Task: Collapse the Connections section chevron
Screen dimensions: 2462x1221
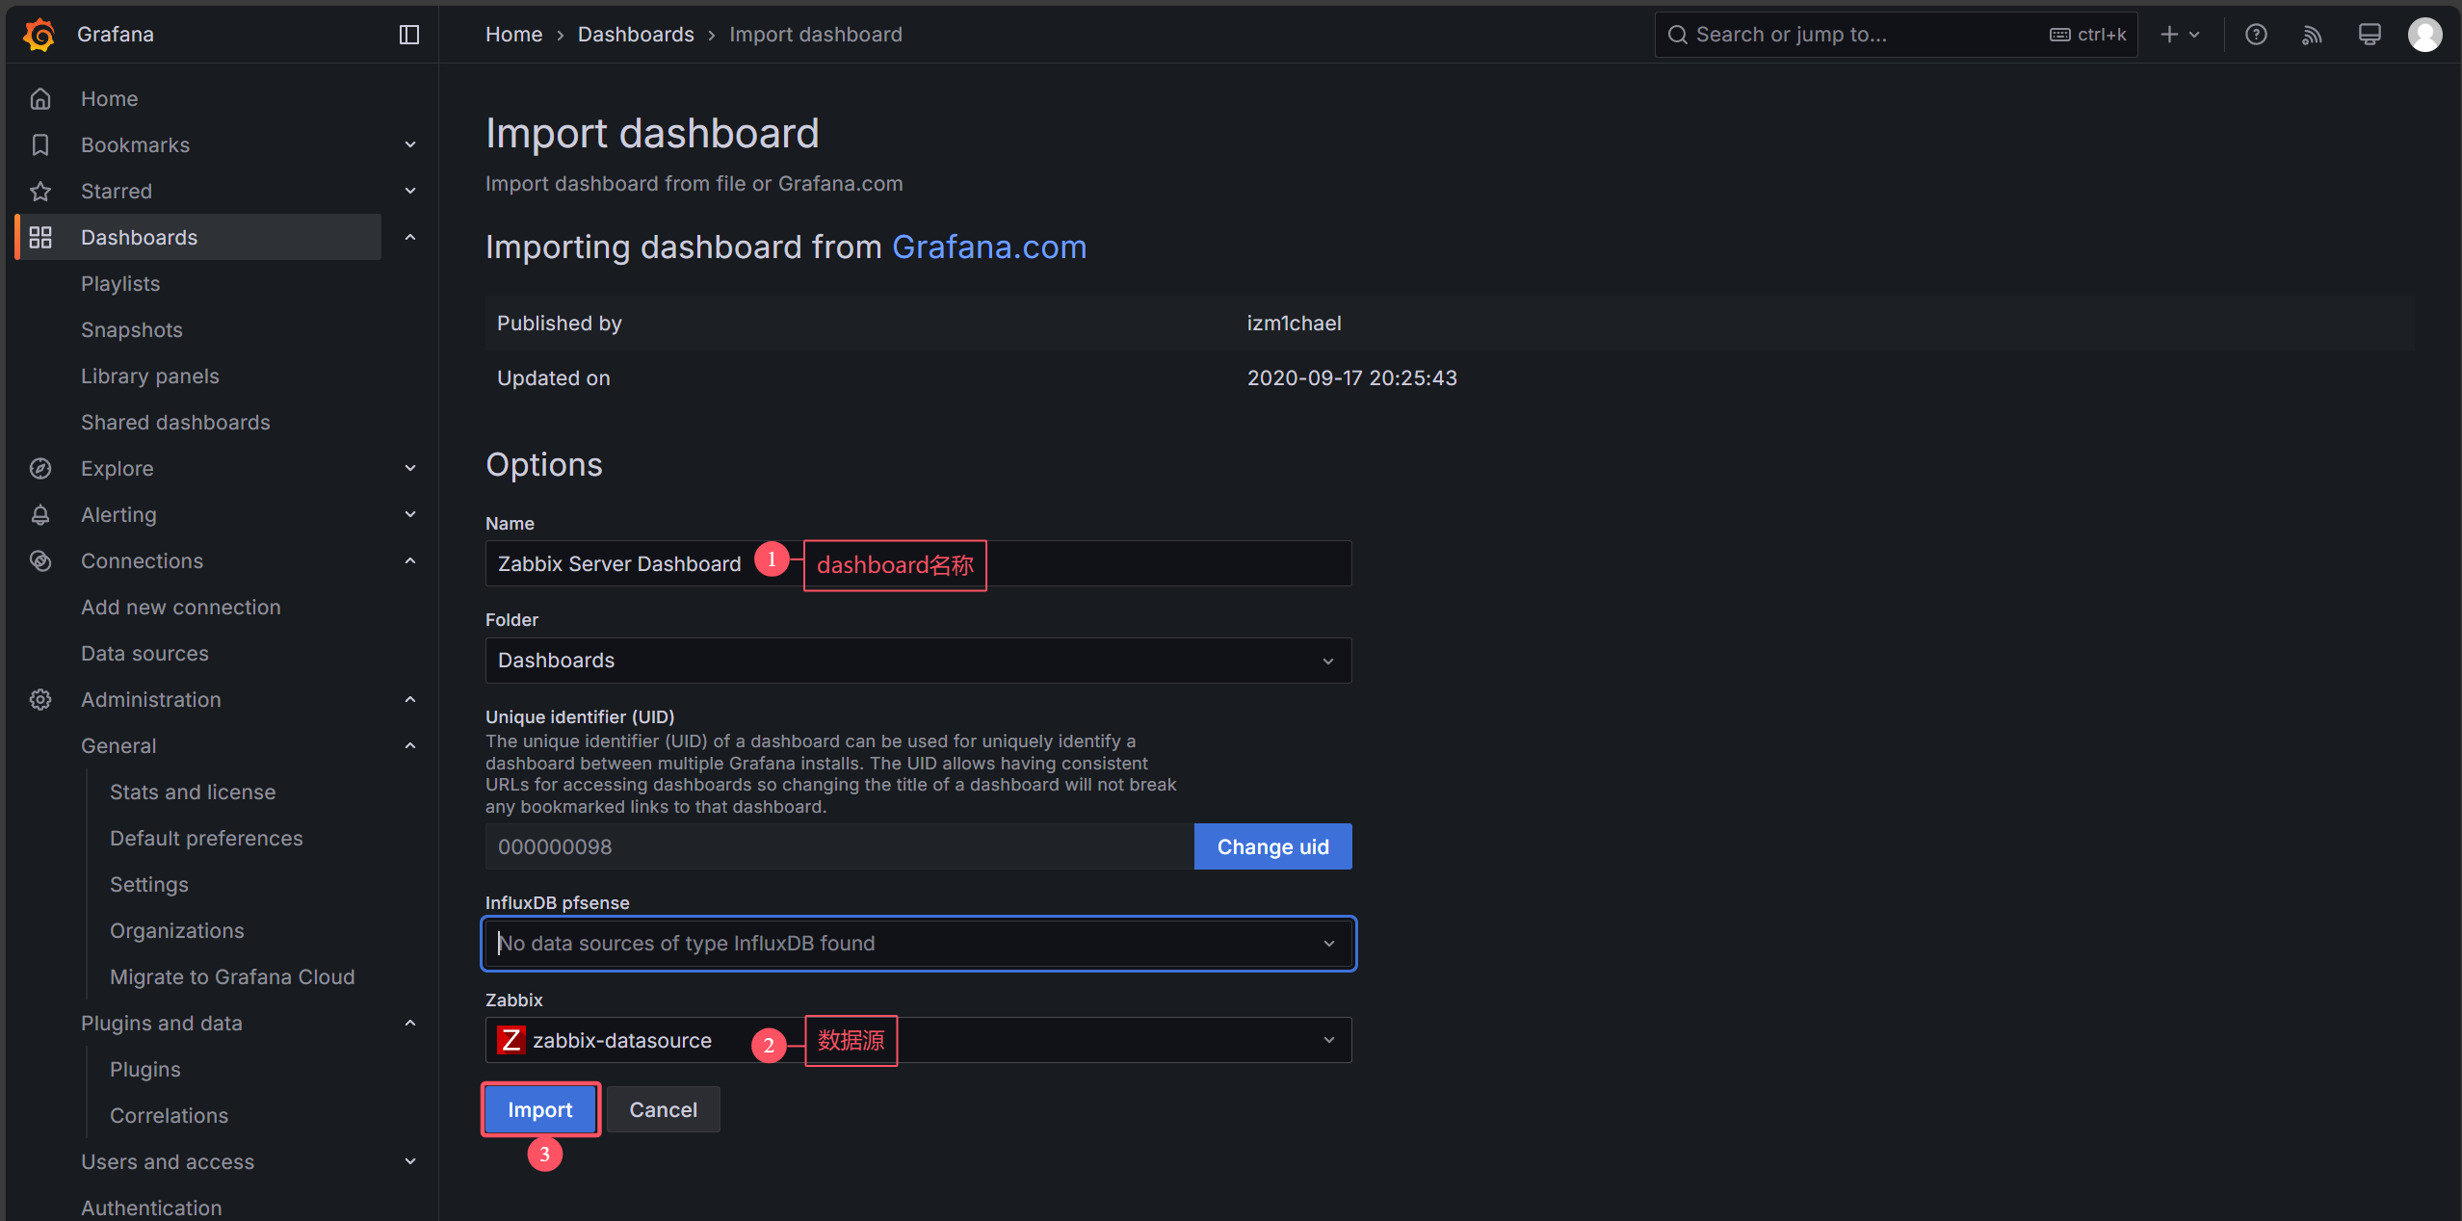Action: point(410,560)
